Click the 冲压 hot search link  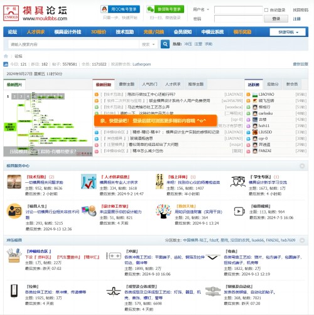[x=188, y=44]
